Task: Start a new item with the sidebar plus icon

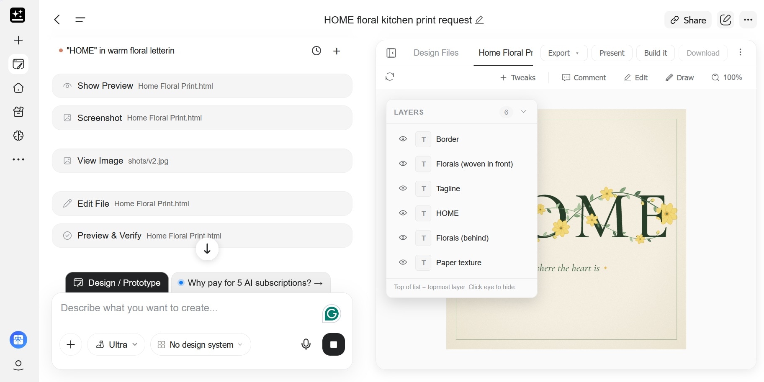Action: click(x=18, y=40)
